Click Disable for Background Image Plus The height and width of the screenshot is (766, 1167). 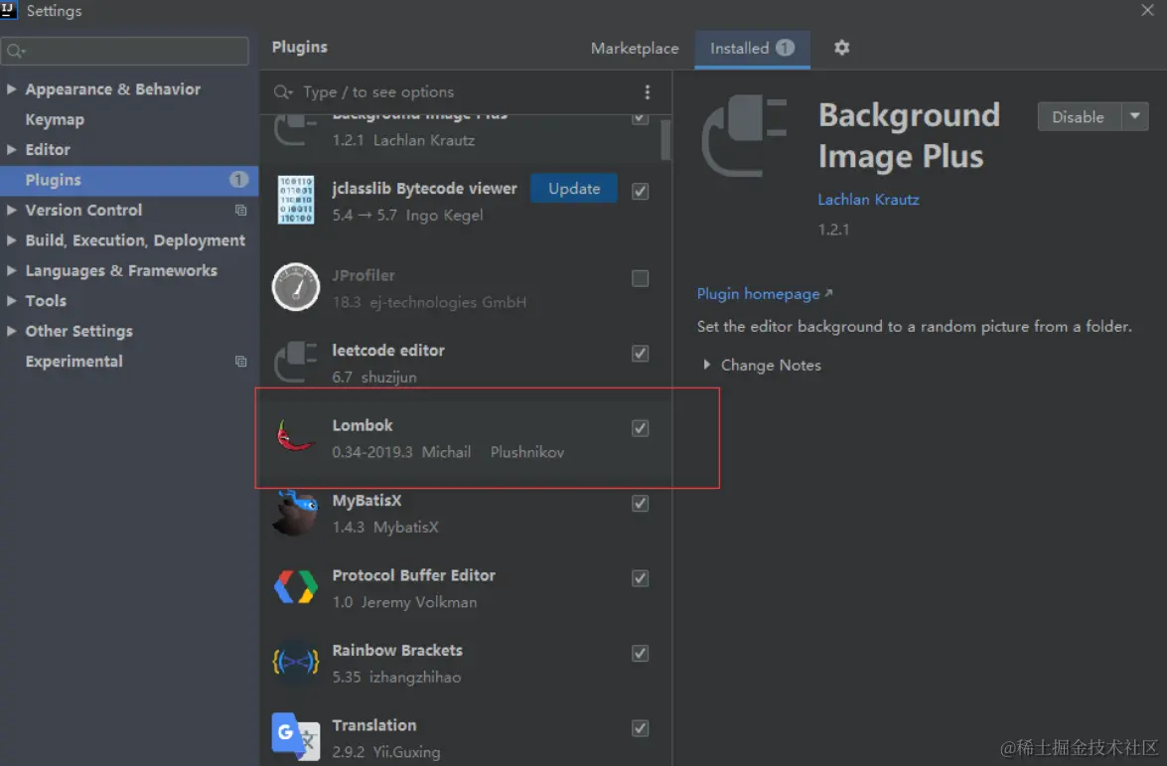[x=1080, y=117]
